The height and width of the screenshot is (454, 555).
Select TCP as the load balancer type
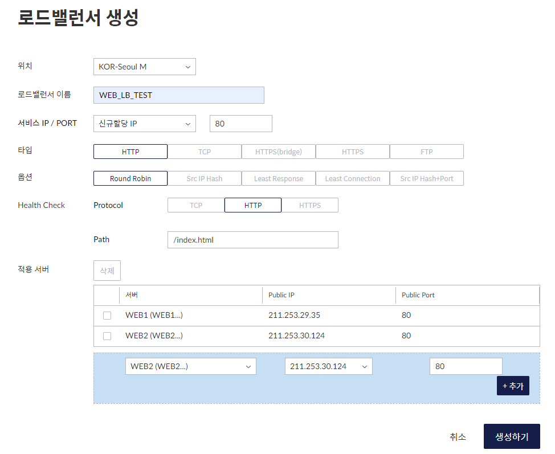pyautogui.click(x=205, y=152)
